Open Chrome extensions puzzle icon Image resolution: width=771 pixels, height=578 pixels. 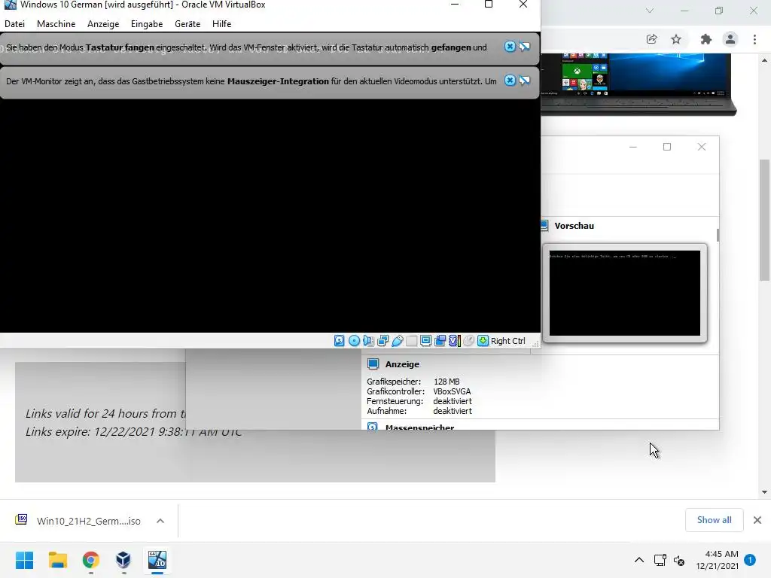[x=705, y=39]
